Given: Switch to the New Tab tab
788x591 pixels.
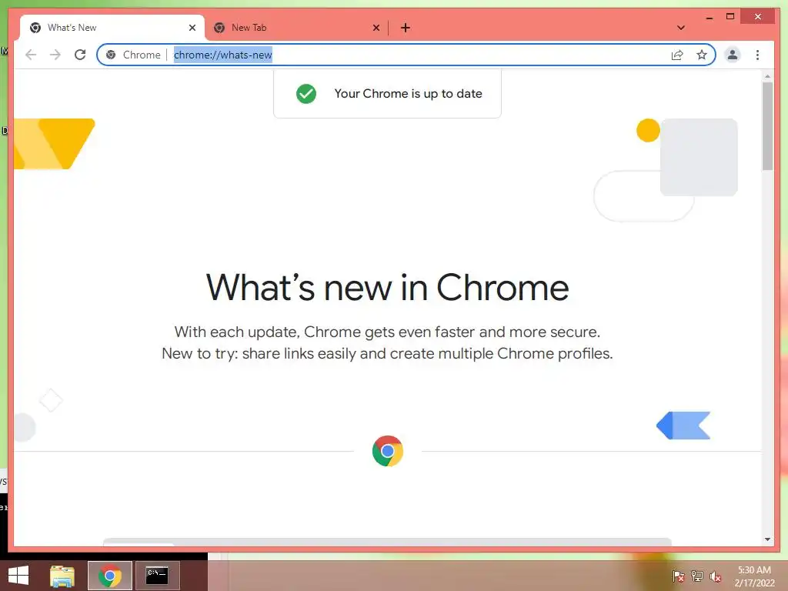Looking at the screenshot, I should pos(296,28).
